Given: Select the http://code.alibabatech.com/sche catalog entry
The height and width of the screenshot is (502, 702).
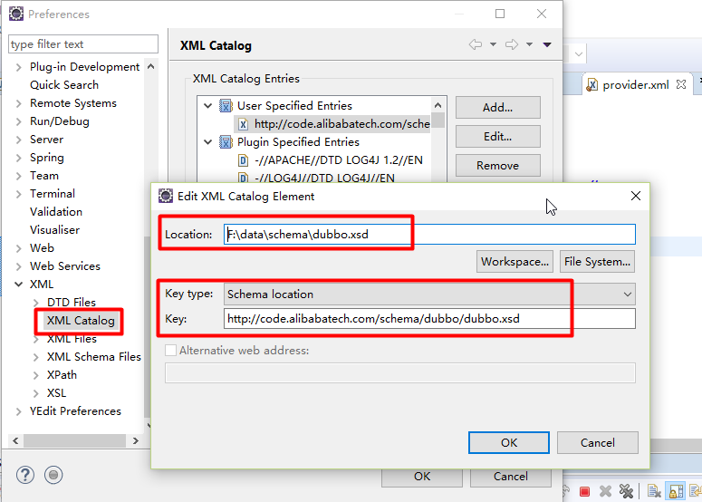Looking at the screenshot, I should click(342, 124).
